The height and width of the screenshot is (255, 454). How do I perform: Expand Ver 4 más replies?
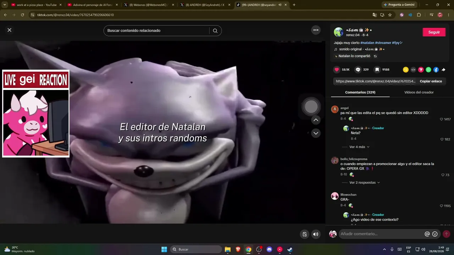pyautogui.click(x=359, y=147)
